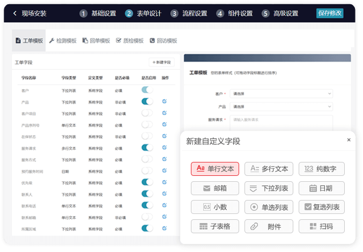Go to step 4 组件设置

[234, 13]
